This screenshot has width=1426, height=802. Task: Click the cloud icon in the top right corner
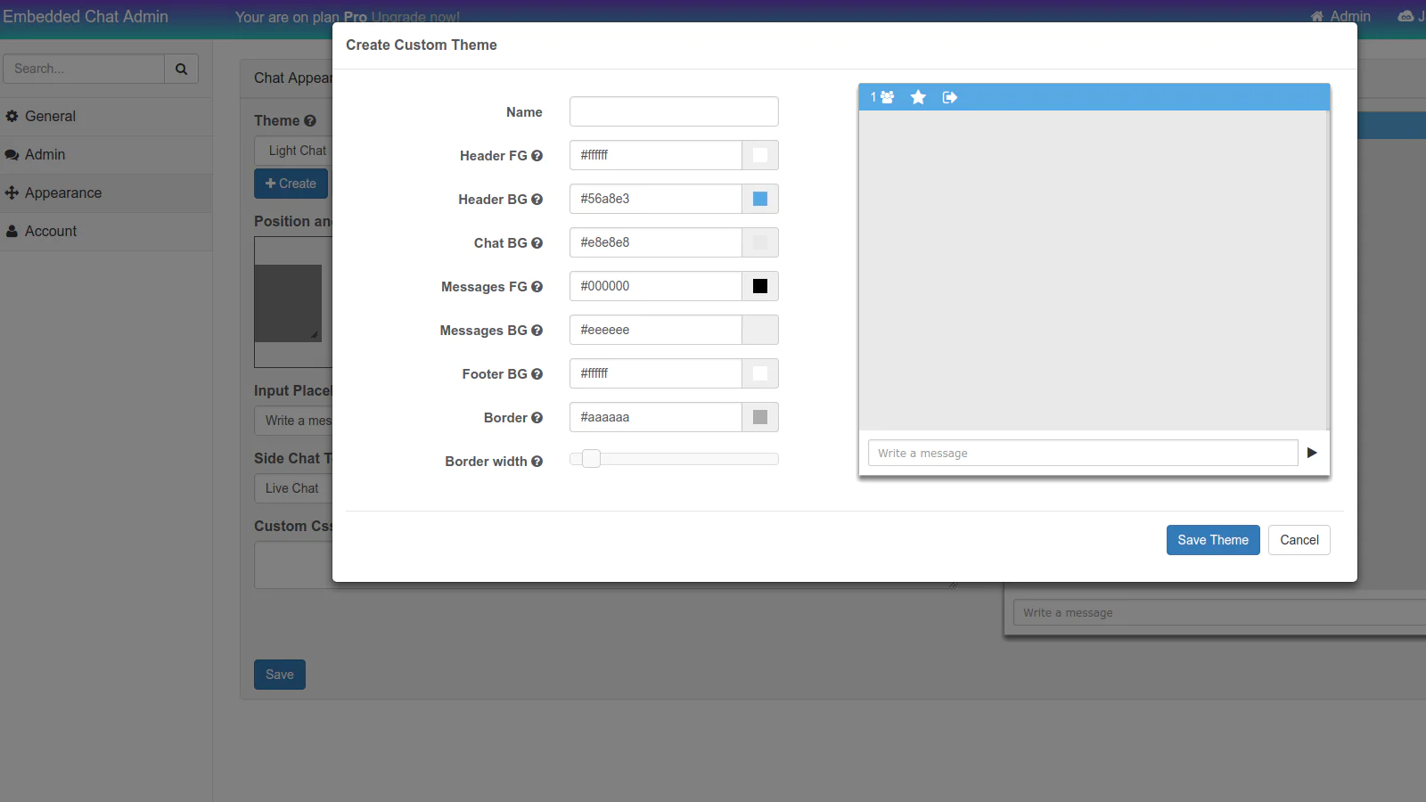pyautogui.click(x=1406, y=15)
